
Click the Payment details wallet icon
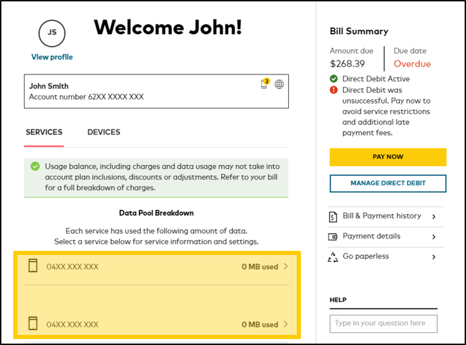(333, 237)
